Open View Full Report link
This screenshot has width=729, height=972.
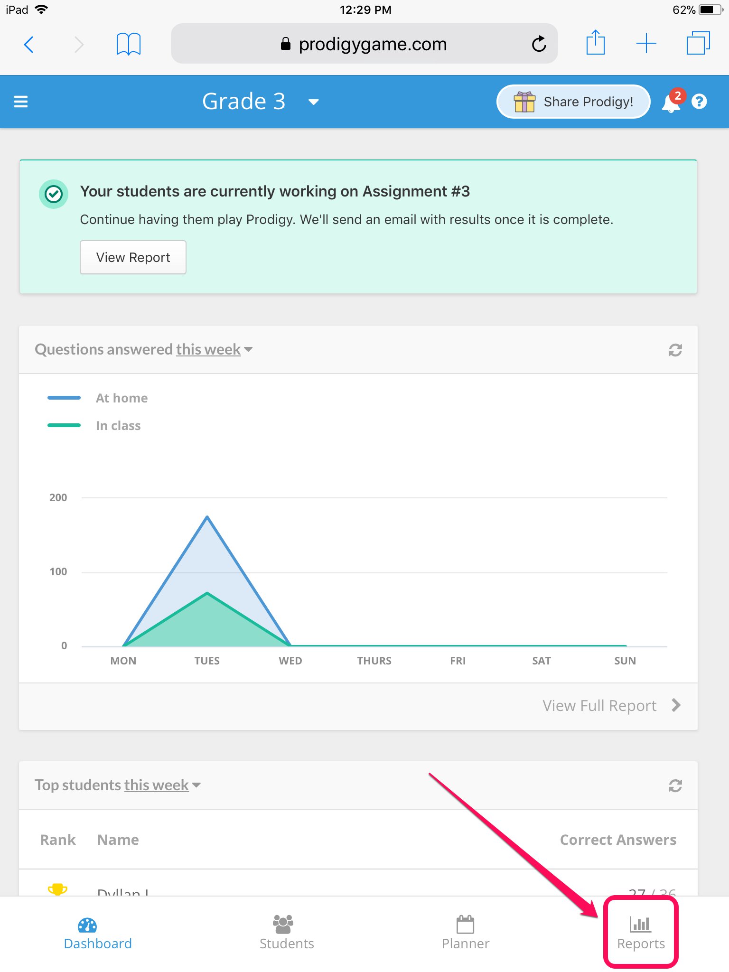point(599,706)
